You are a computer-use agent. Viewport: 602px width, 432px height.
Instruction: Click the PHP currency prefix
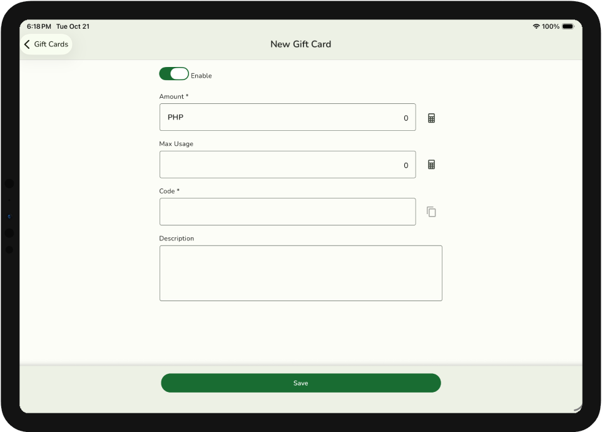point(175,117)
